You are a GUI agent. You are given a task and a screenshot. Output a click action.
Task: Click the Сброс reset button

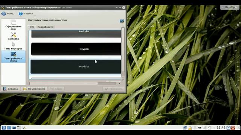[56, 89]
